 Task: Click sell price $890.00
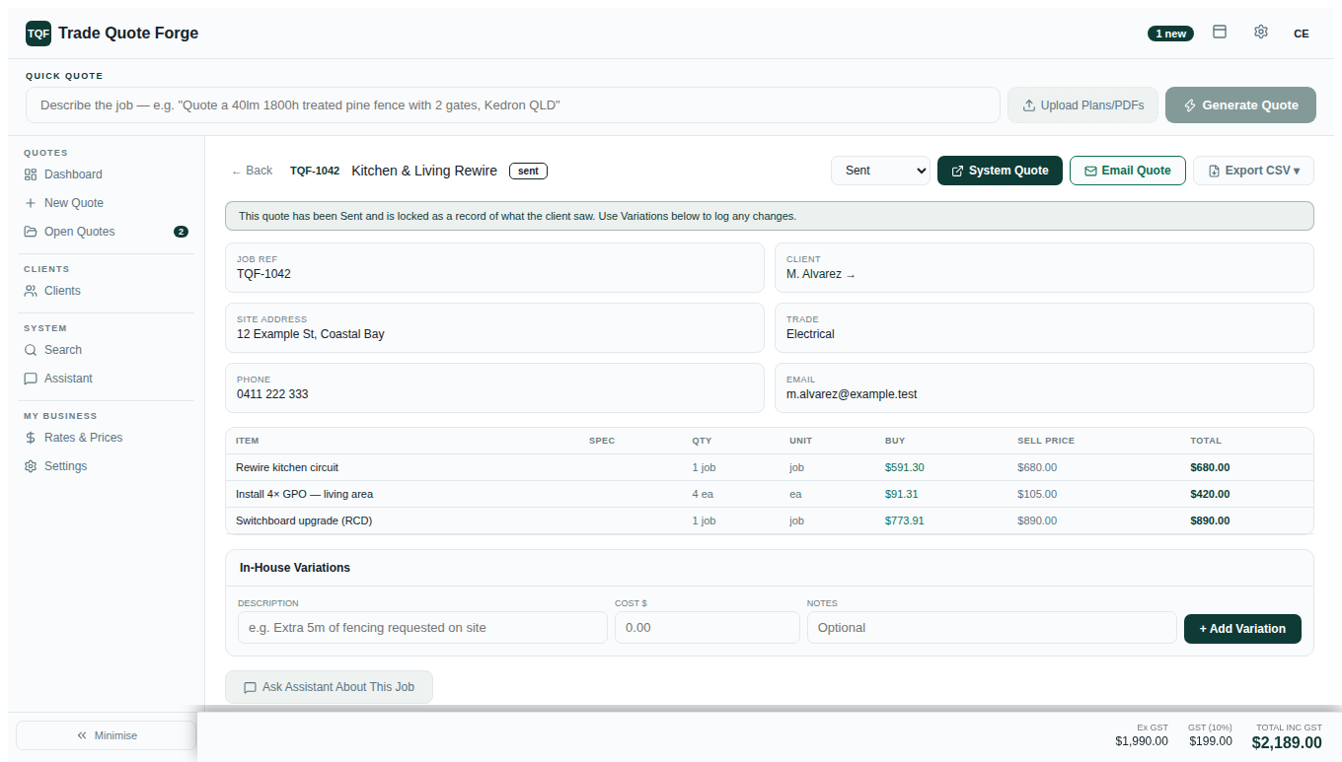[1037, 520]
